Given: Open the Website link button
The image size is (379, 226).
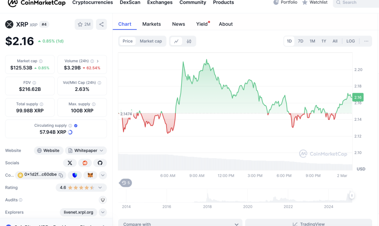Looking at the screenshot, I should click(48, 151).
